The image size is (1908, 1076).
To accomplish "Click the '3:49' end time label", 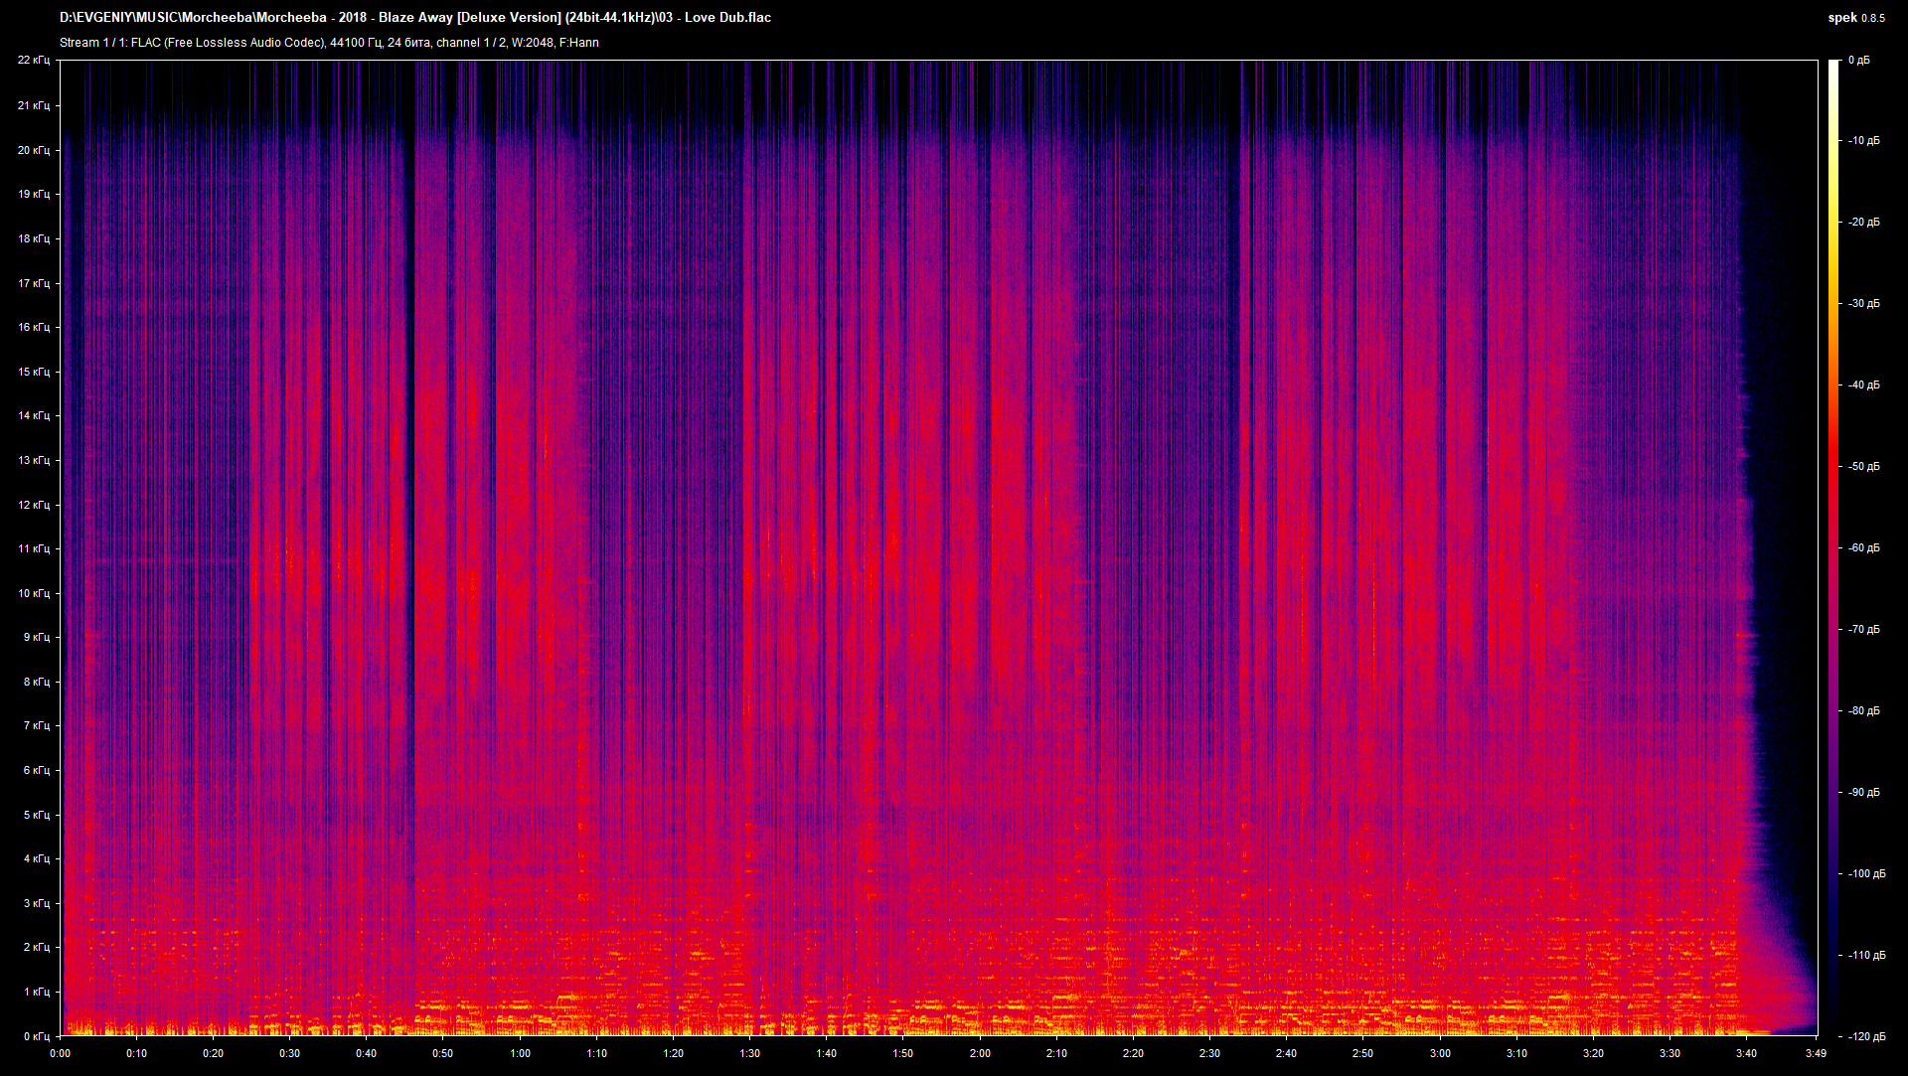I will [1816, 1053].
